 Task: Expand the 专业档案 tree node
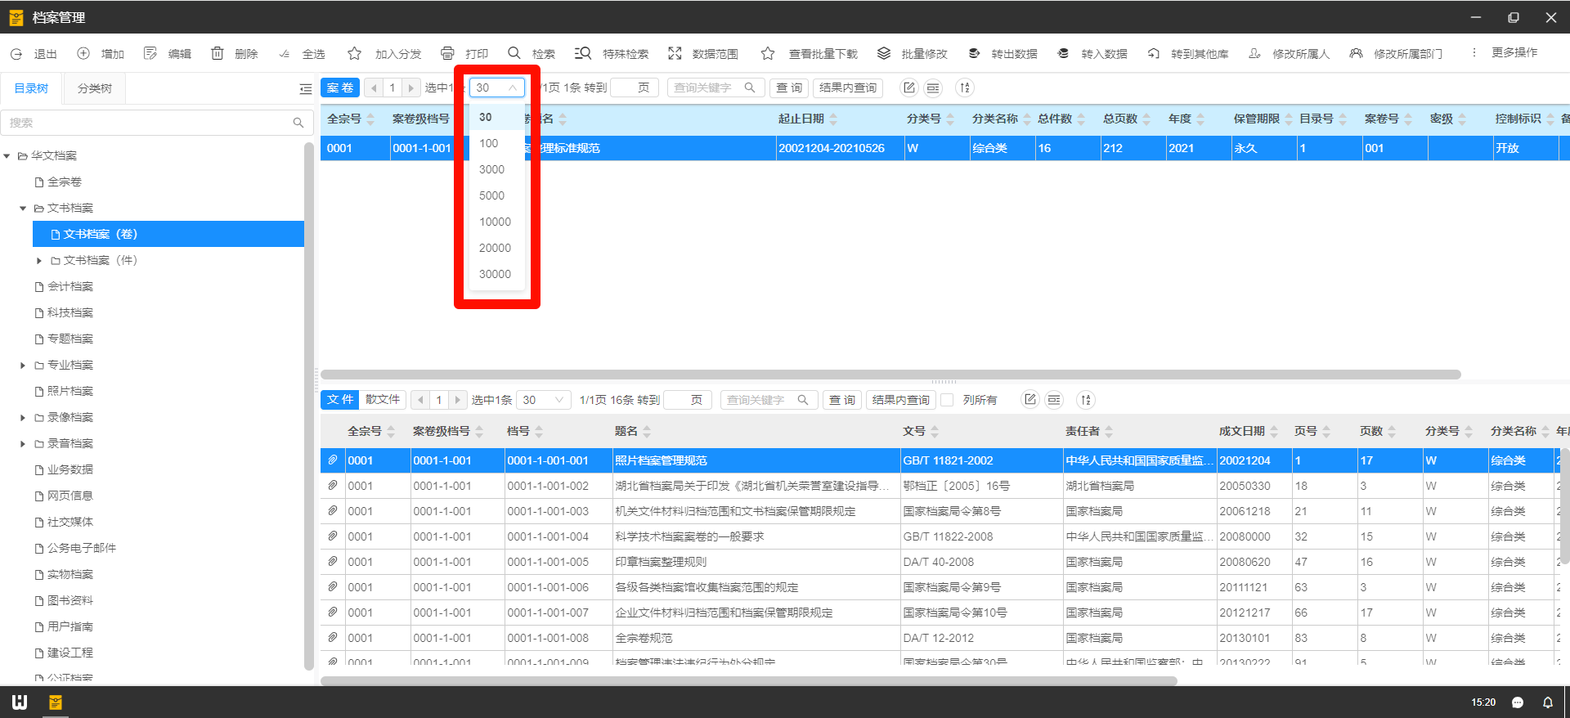23,365
